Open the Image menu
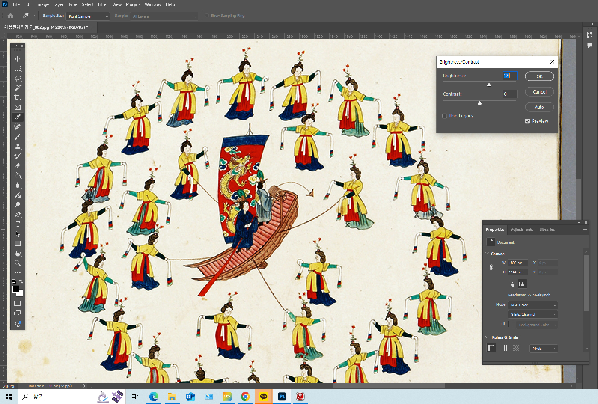Image resolution: width=598 pixels, height=404 pixels. 42,4
